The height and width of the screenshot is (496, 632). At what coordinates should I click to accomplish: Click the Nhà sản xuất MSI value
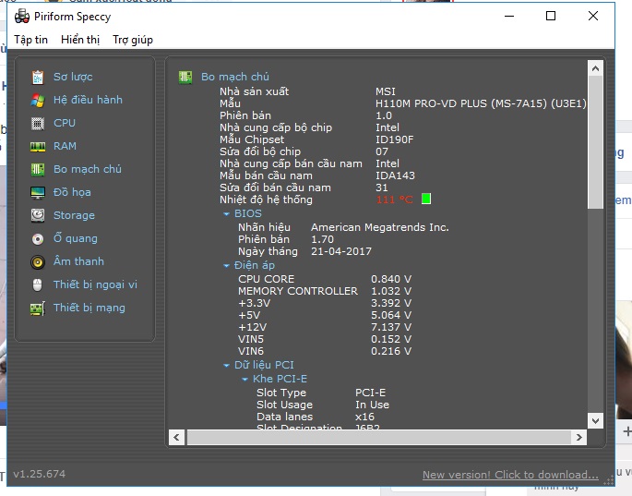386,91
